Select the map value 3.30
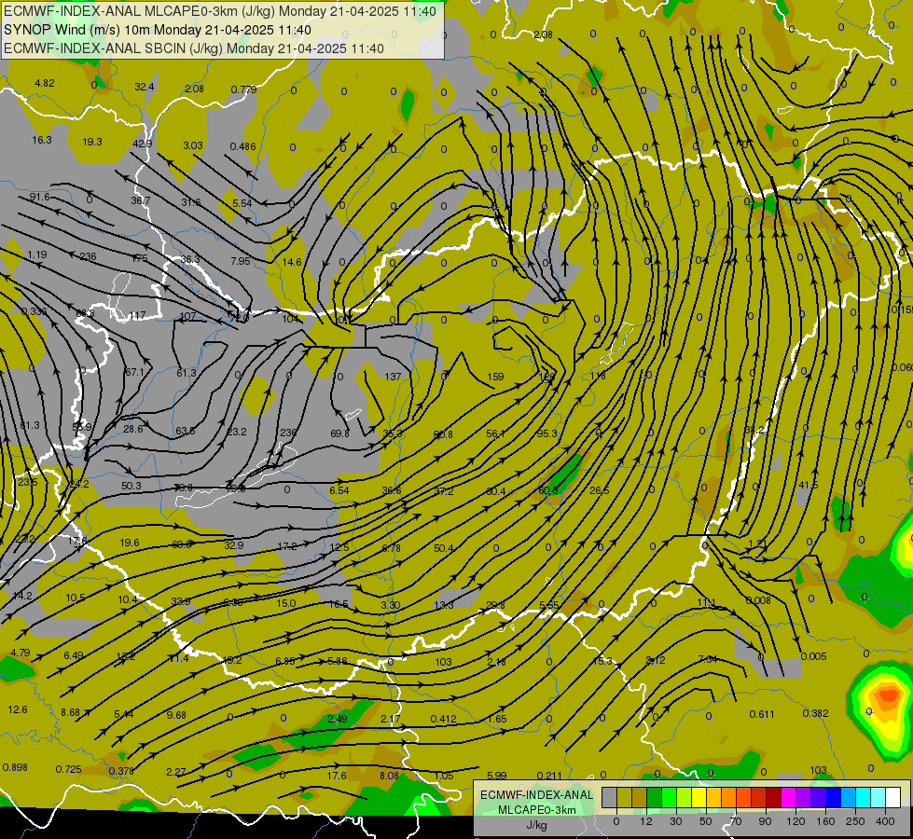913x839 pixels. click(390, 605)
